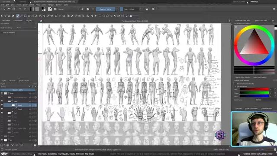Select the Advanced Color Selector tab
This screenshot has height=156, width=277.
242,20
